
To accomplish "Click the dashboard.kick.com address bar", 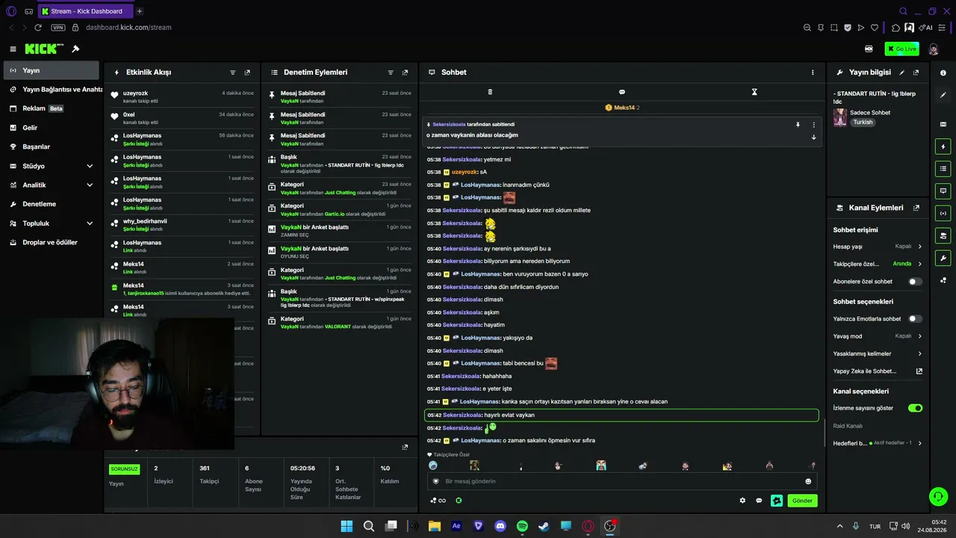I will [x=128, y=28].
